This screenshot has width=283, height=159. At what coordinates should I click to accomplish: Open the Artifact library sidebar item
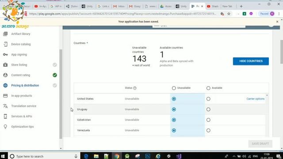21,34
